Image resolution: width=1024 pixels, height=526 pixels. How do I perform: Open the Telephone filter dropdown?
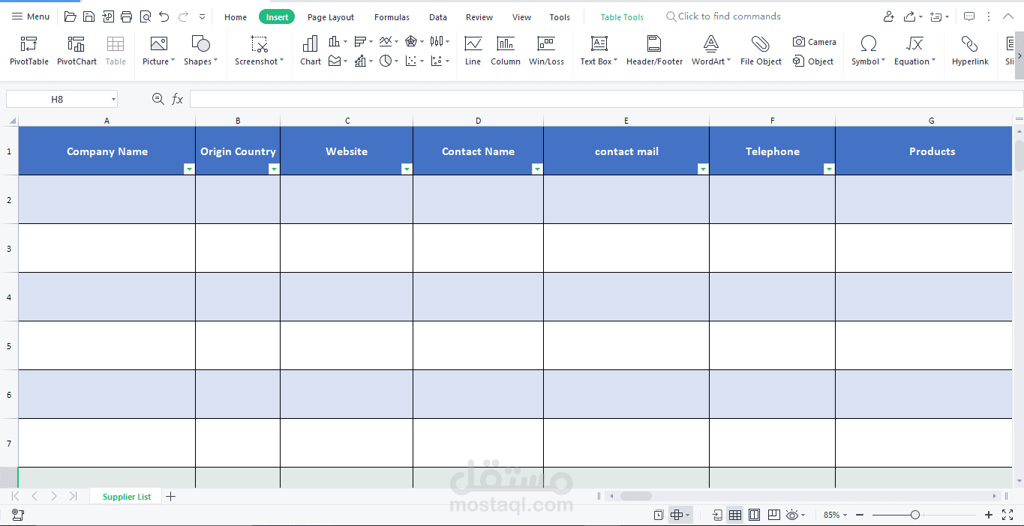tap(829, 169)
